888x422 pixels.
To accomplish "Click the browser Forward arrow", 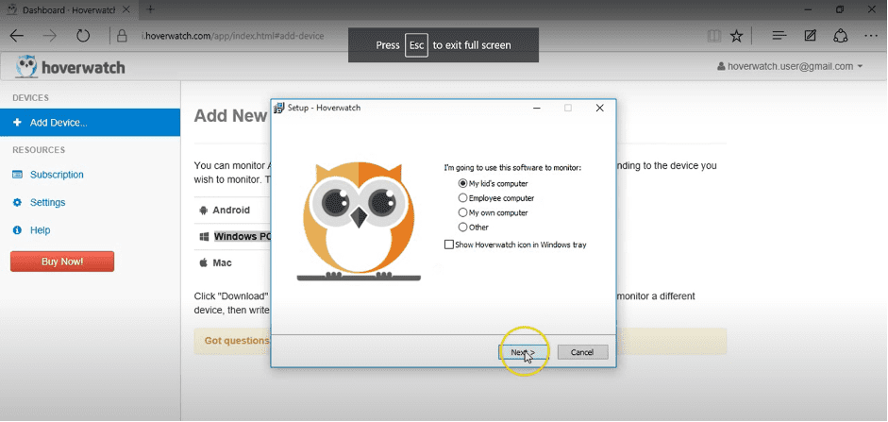I will [x=50, y=36].
